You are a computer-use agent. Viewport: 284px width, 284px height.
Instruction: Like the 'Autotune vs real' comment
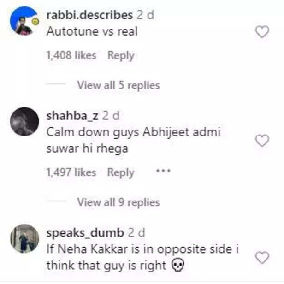[262, 32]
